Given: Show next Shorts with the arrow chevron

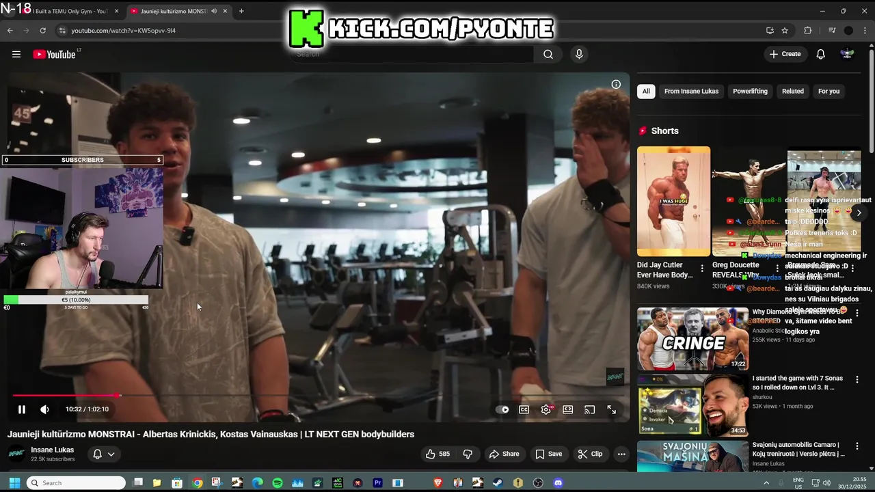Looking at the screenshot, I should pyautogui.click(x=859, y=213).
